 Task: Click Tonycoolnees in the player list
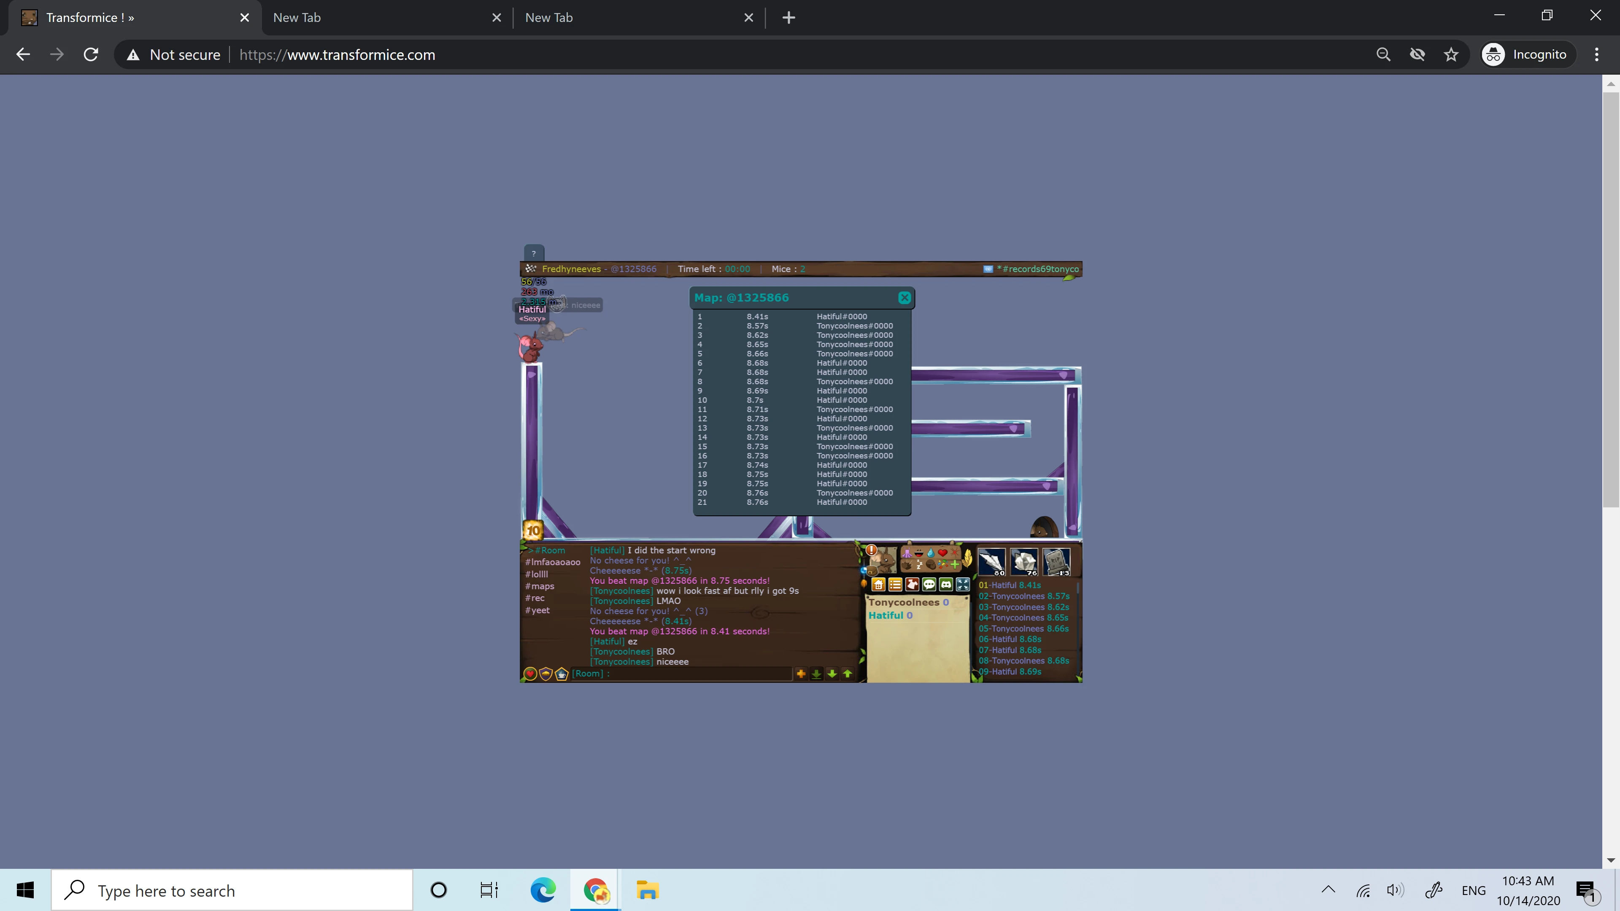point(904,602)
